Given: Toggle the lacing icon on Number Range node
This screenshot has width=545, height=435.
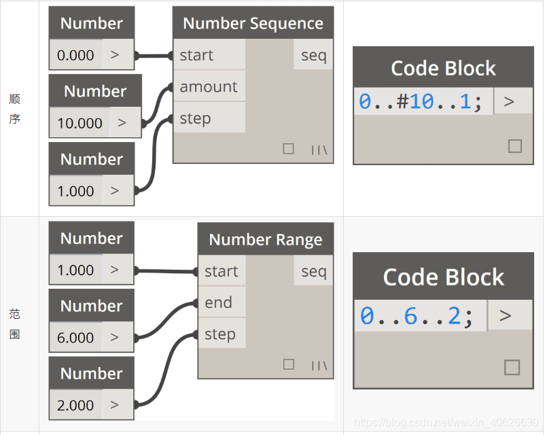Looking at the screenshot, I should coord(319,364).
